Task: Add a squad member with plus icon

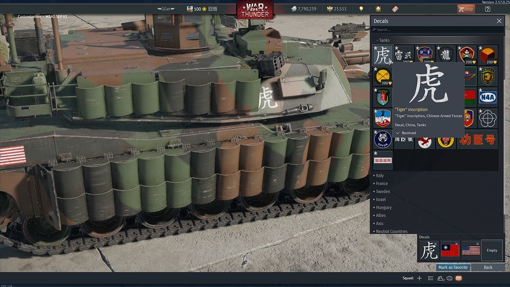Action: (419, 278)
